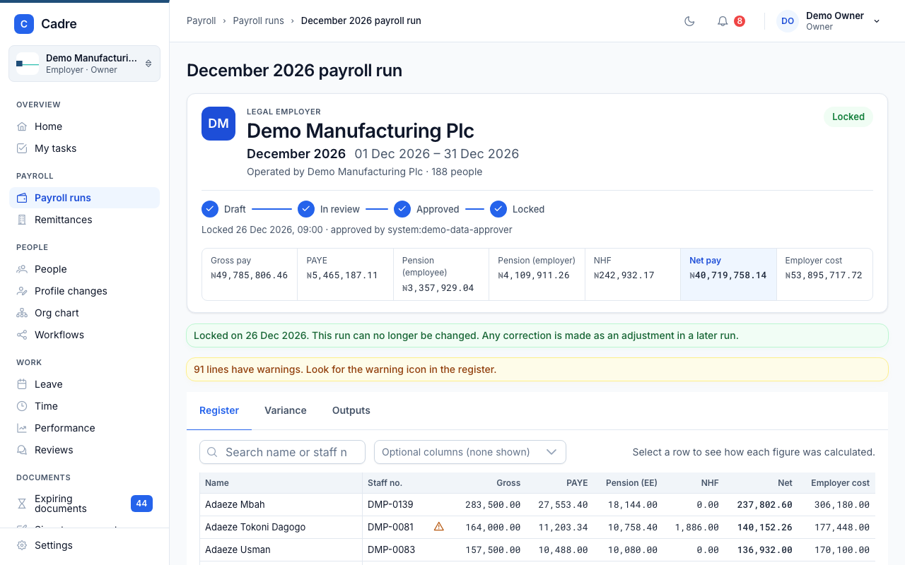This screenshot has height=565, width=905.
Task: Expand Demo Owner account menu
Action: pos(829,21)
